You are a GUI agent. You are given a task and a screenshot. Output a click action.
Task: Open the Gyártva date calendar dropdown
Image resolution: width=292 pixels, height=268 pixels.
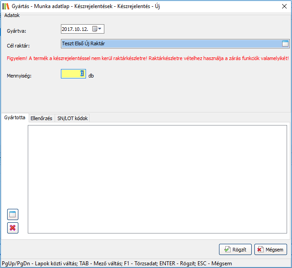pos(97,29)
